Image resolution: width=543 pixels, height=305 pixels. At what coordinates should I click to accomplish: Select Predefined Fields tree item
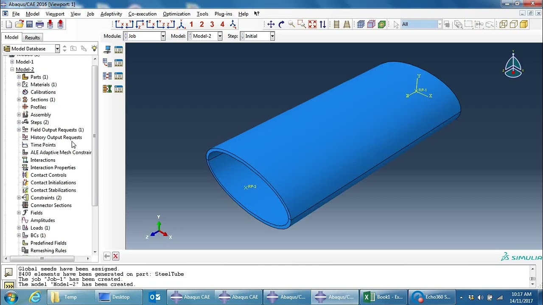pyautogui.click(x=48, y=243)
